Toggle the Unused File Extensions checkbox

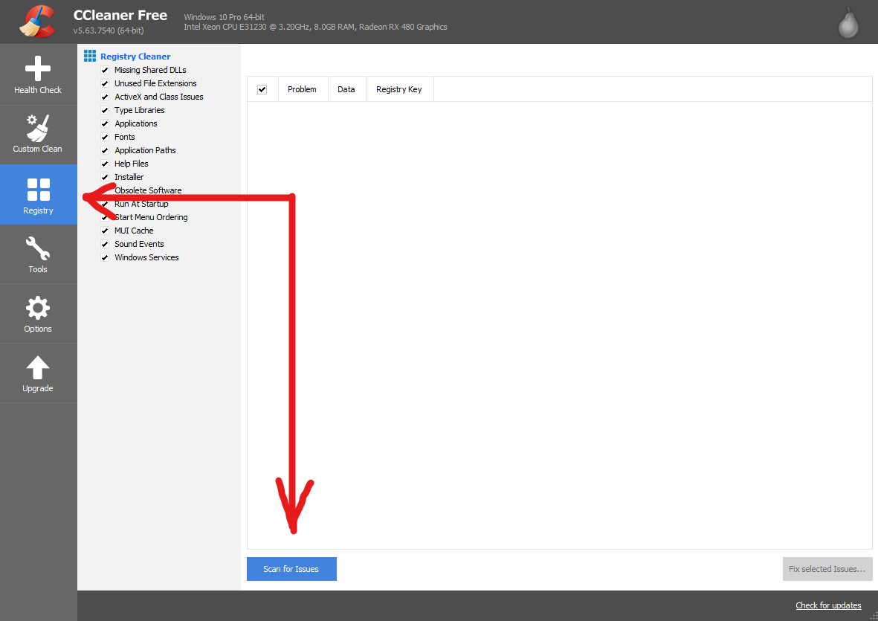105,83
